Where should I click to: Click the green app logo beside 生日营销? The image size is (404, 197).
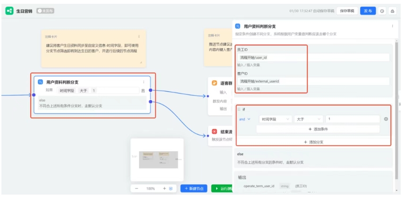click(9, 10)
